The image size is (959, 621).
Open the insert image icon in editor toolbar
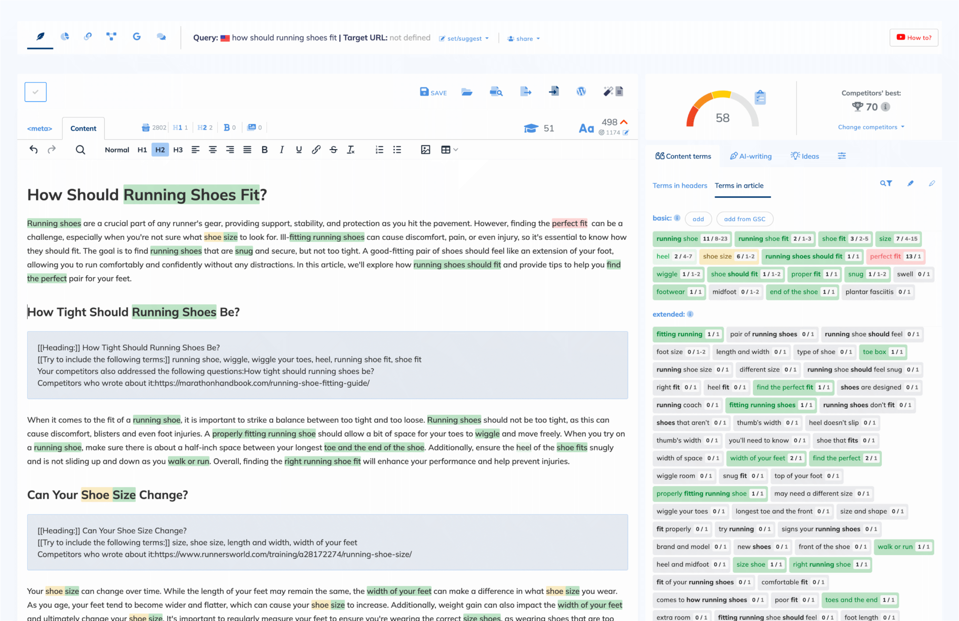[x=425, y=150]
